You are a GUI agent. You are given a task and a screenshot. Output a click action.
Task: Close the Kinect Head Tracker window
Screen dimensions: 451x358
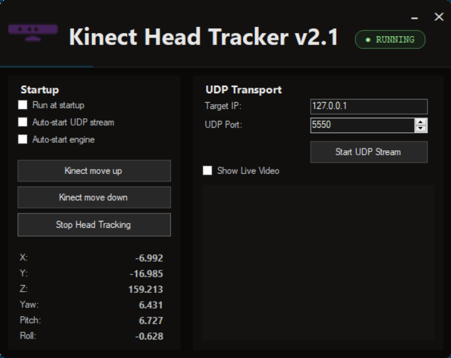click(438, 17)
